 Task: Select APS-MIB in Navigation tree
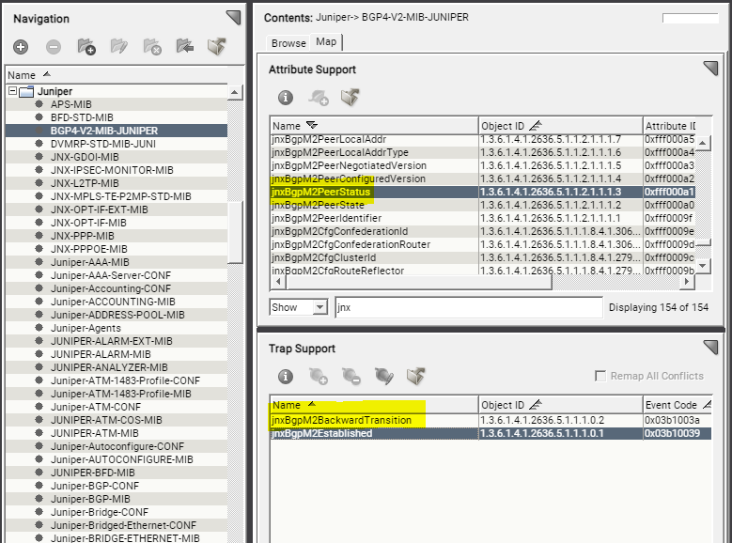coord(71,104)
